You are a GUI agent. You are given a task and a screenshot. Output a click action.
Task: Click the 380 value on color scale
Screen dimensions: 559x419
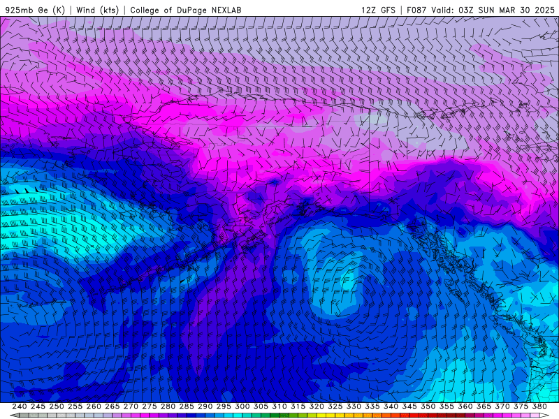[x=539, y=406]
